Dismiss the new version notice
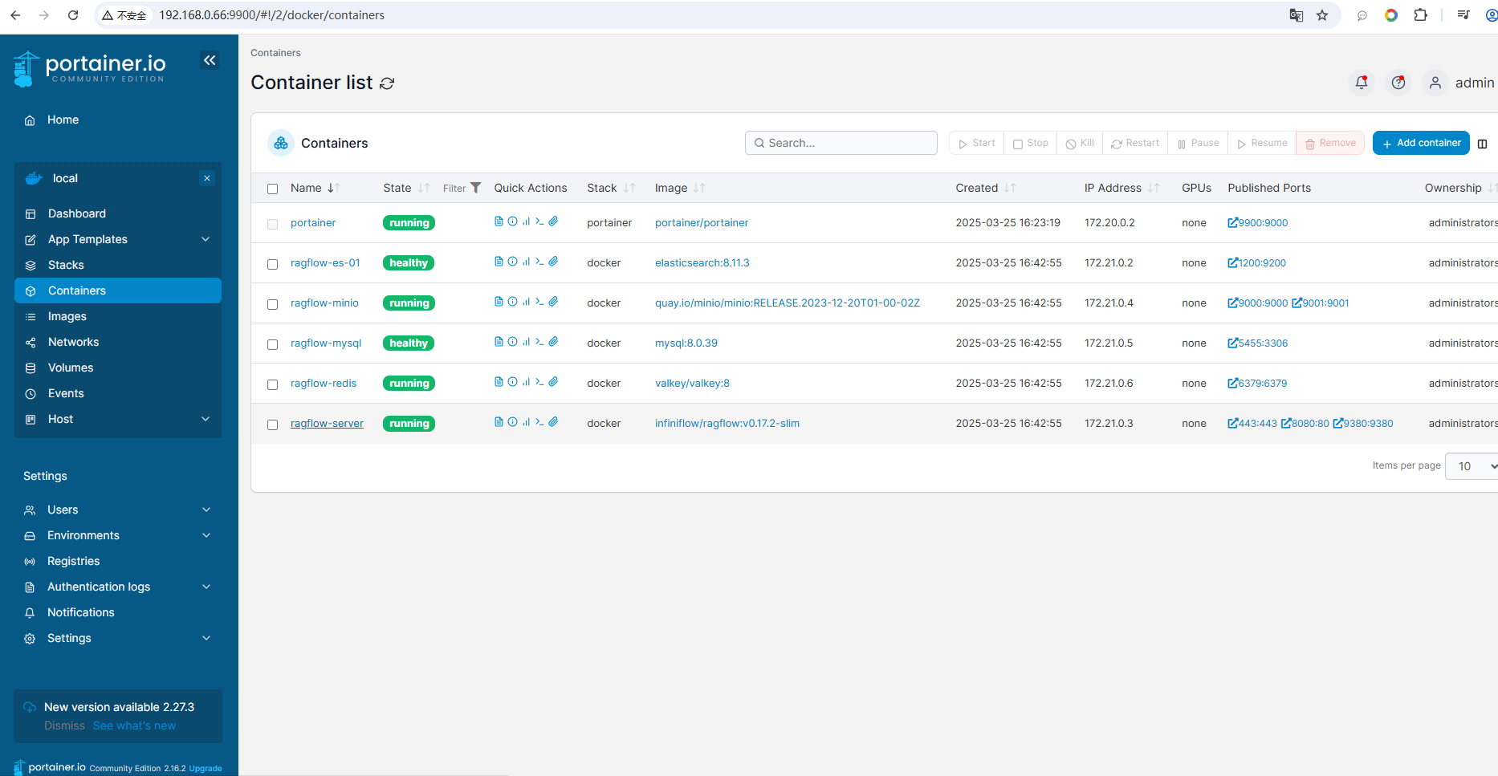This screenshot has height=776, width=1498. coord(64,725)
